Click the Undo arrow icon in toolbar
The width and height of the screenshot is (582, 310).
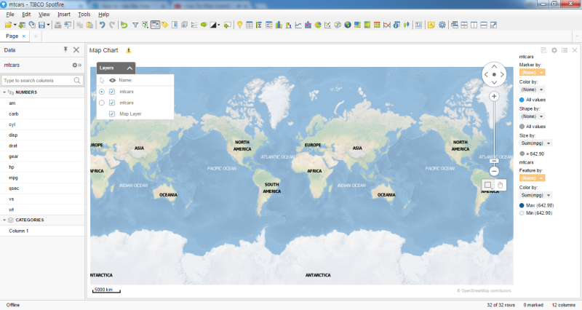pyautogui.click(x=102, y=25)
